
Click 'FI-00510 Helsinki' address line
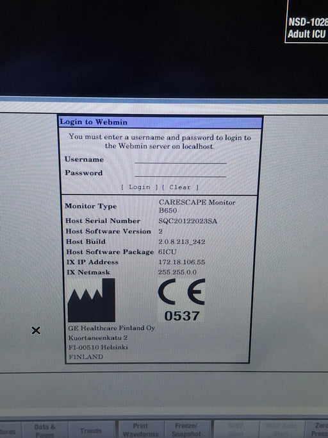[98, 347]
